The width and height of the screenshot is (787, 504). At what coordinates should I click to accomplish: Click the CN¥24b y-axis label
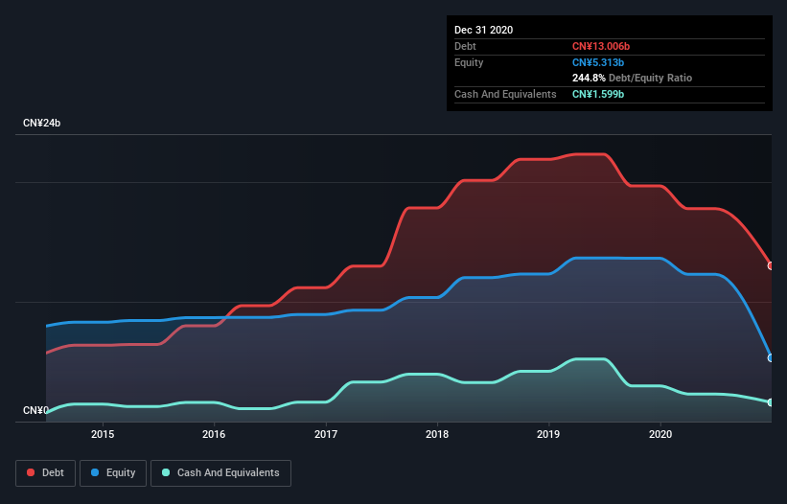pos(41,124)
